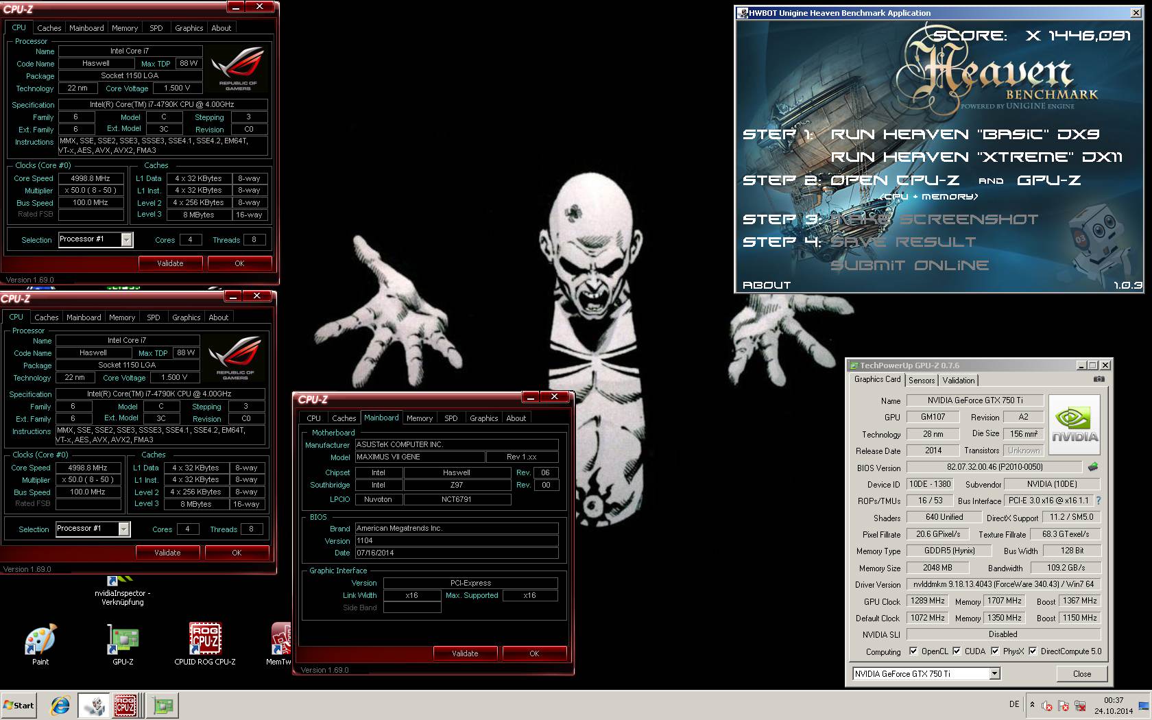Click the DE language indicator
Viewport: 1152px width, 720px height.
pyautogui.click(x=1014, y=704)
